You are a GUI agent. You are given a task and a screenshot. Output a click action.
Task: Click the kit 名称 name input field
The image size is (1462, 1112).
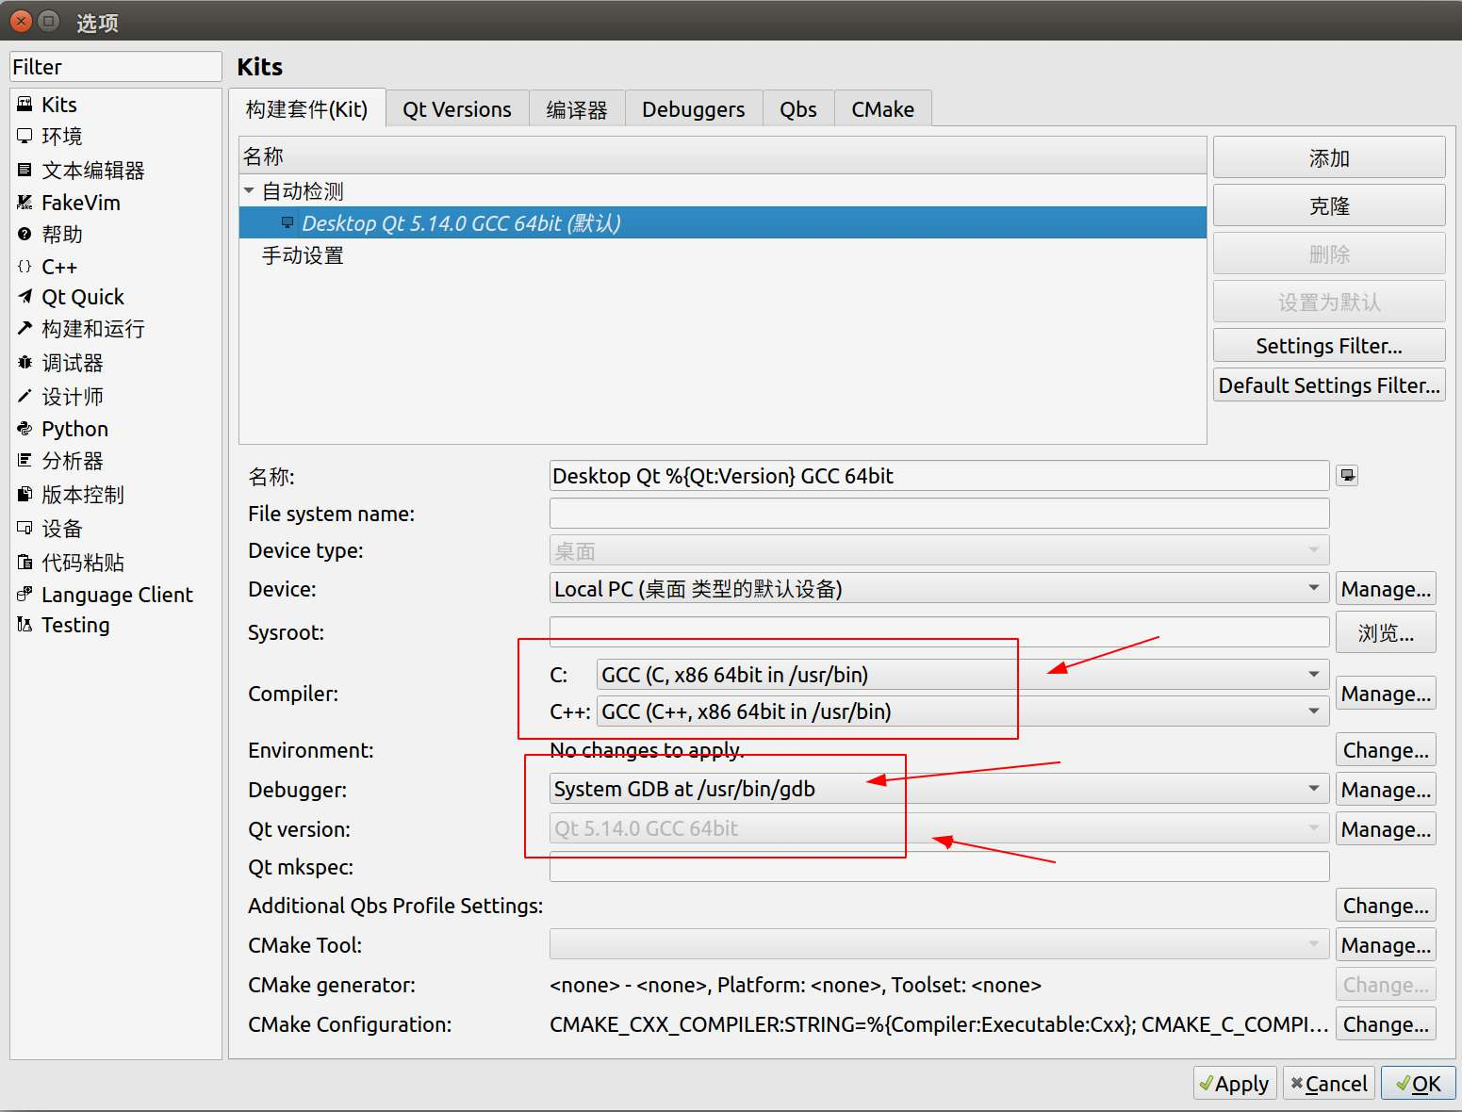tap(939, 476)
